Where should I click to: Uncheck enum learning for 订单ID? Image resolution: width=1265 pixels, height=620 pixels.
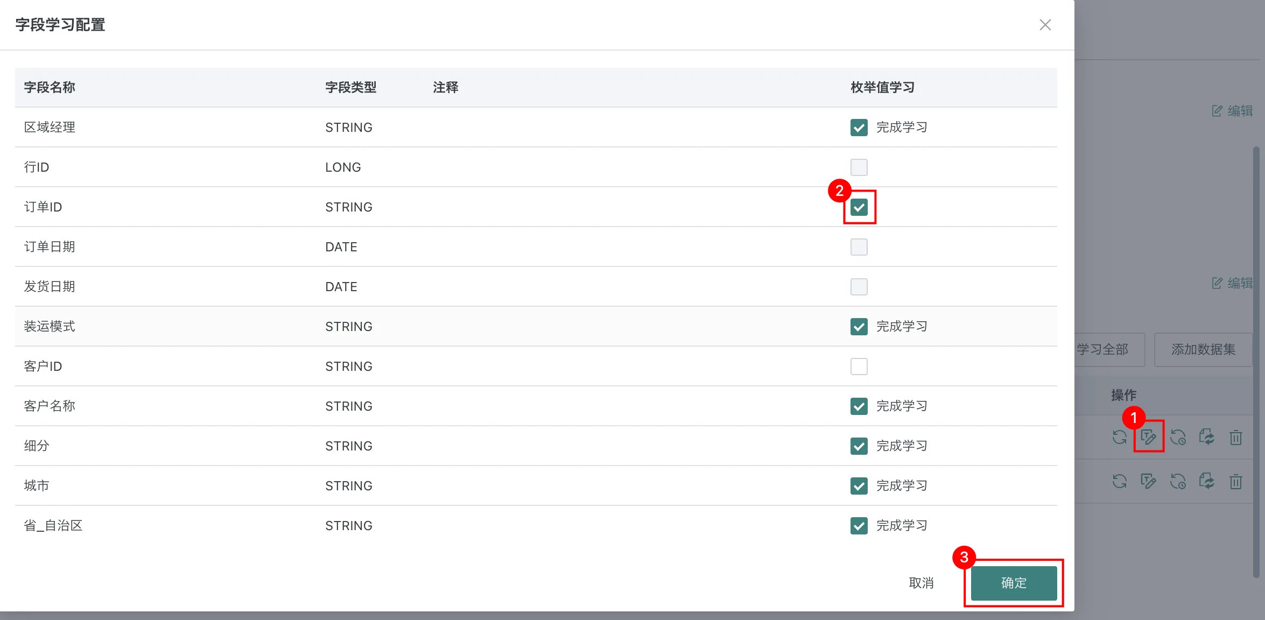(859, 207)
